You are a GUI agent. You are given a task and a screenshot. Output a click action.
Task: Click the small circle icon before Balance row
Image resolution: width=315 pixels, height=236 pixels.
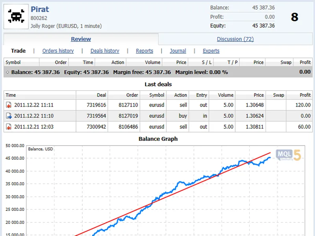7,72
